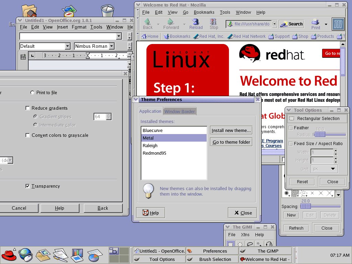This screenshot has height=264, width=352.
Task: Uncheck the Transparency checkbox
Action: (x=27, y=186)
